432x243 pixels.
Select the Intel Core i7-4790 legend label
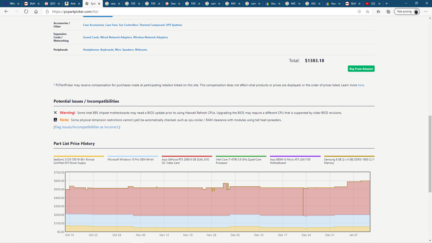point(239,161)
